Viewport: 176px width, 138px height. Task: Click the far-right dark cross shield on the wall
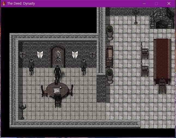tap(92, 55)
